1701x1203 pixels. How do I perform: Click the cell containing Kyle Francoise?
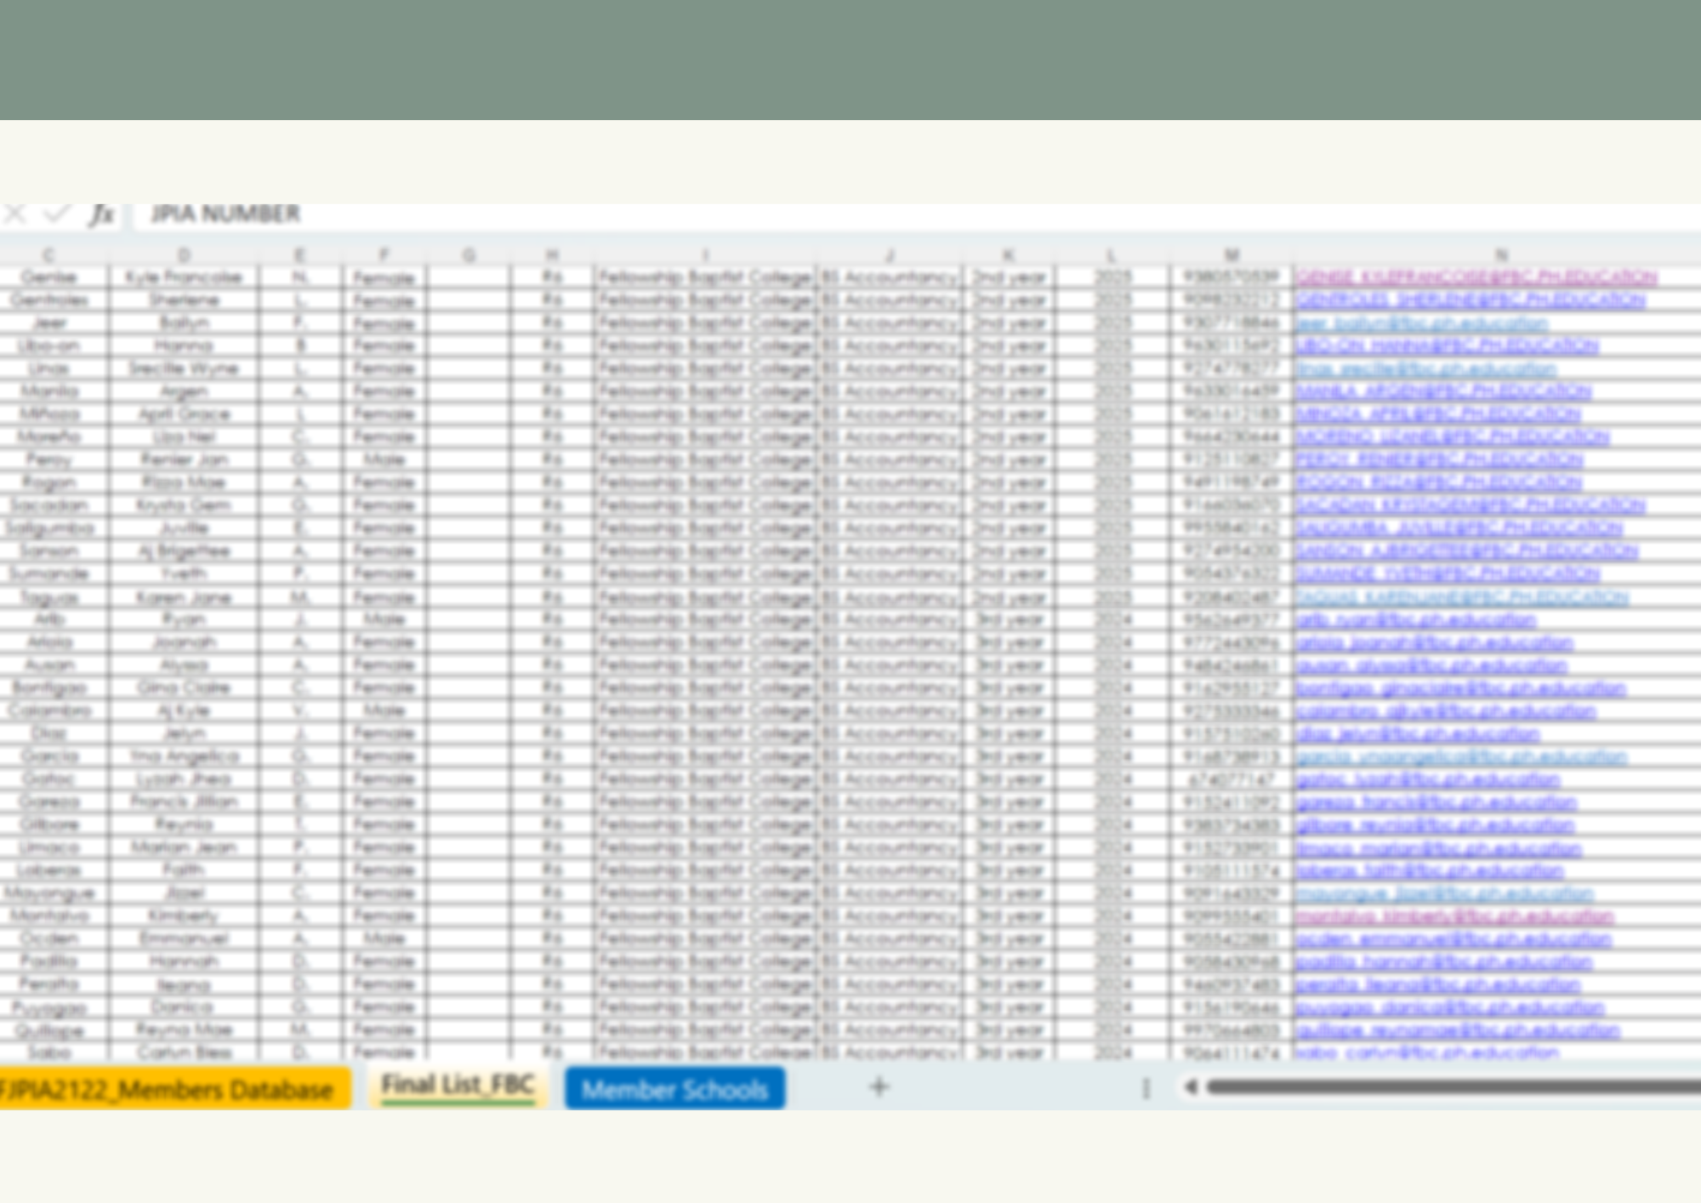pyautogui.click(x=184, y=277)
